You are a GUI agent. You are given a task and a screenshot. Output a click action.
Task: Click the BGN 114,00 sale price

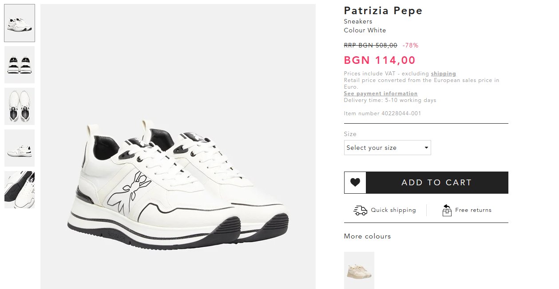coord(380,60)
